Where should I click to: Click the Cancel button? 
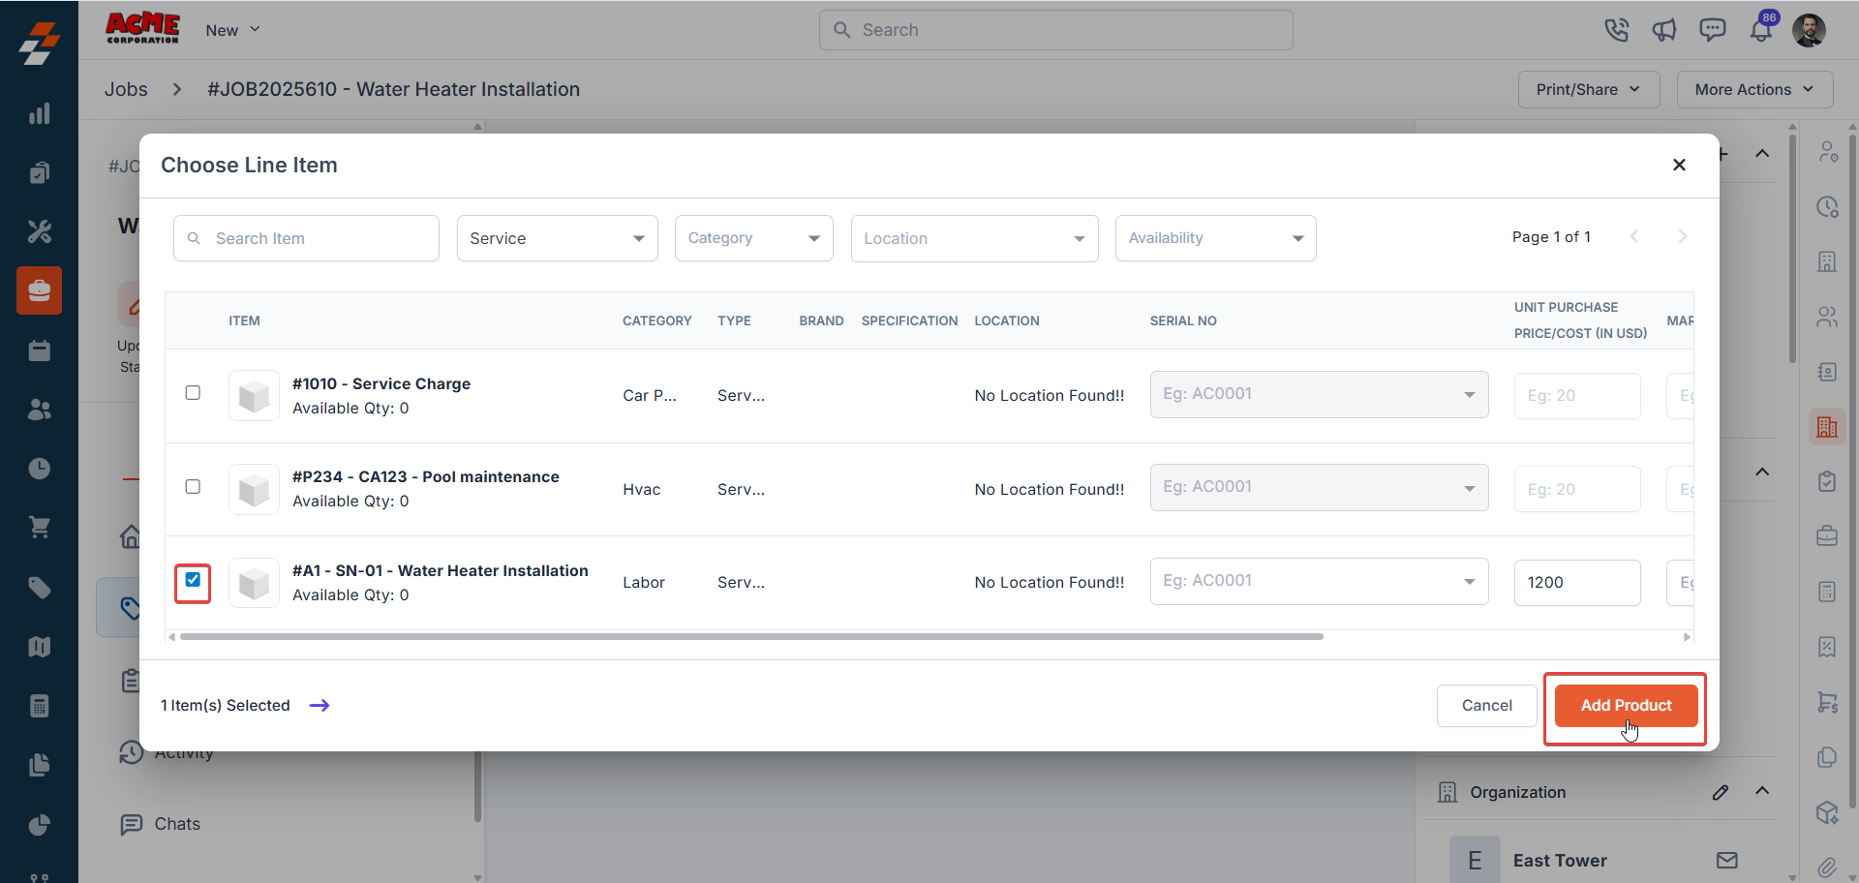tap(1487, 706)
